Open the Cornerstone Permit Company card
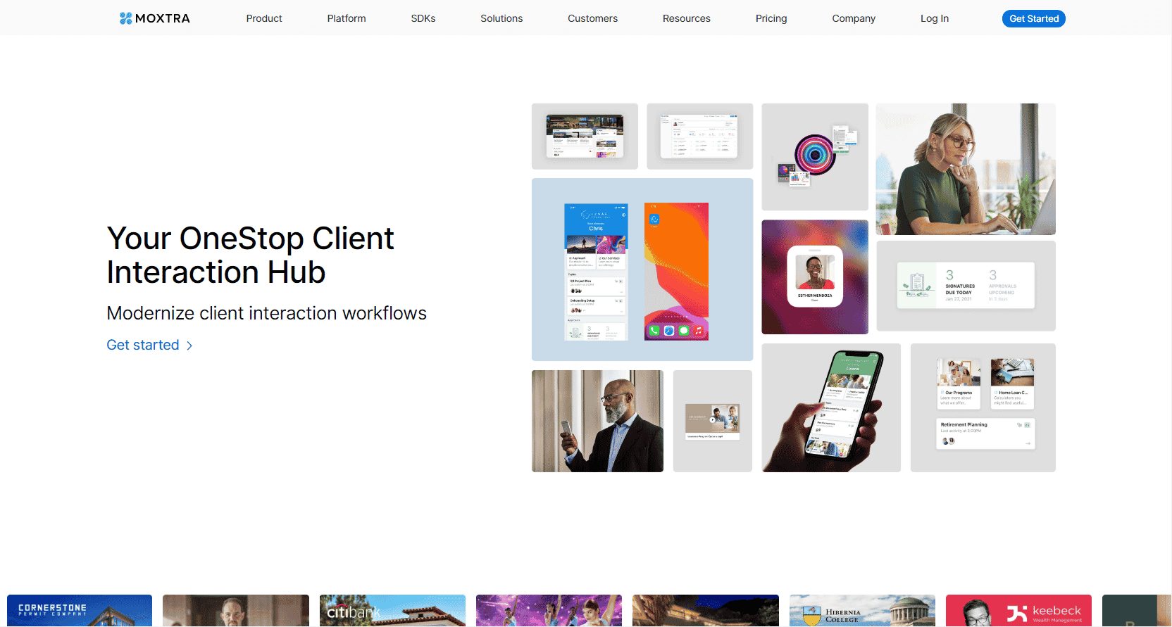The height and width of the screenshot is (627, 1172). [x=80, y=610]
